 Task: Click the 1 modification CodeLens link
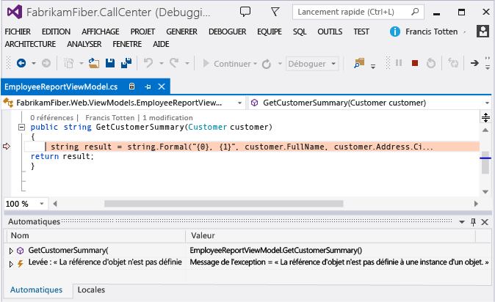pyautogui.click(x=167, y=117)
